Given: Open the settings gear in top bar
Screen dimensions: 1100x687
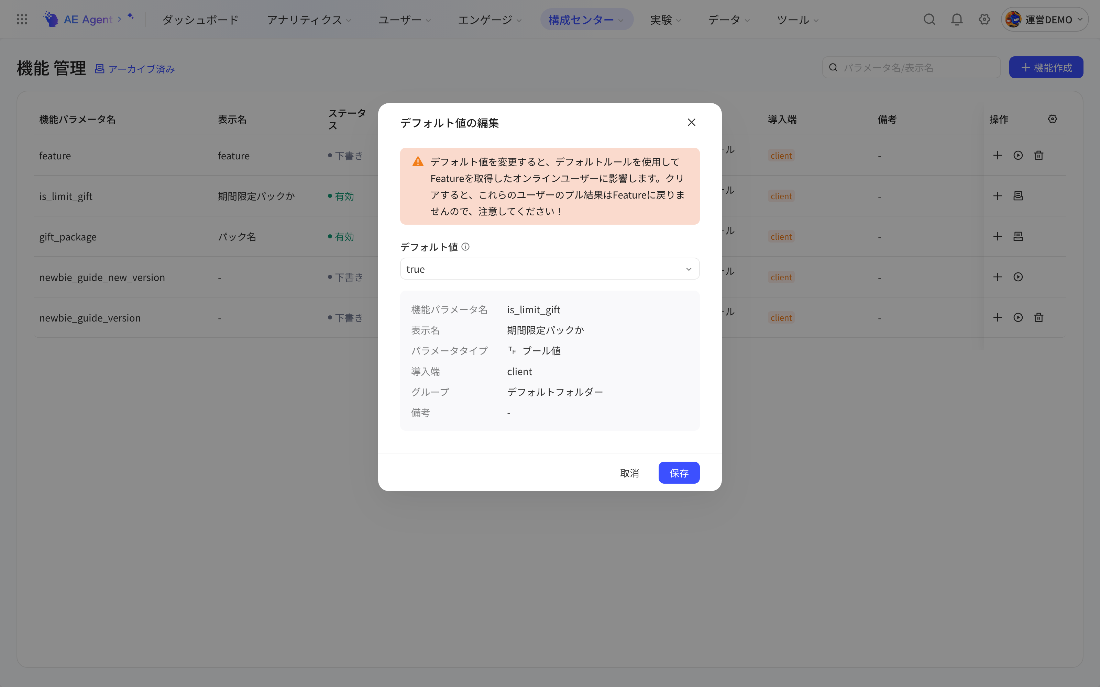Looking at the screenshot, I should (984, 19).
